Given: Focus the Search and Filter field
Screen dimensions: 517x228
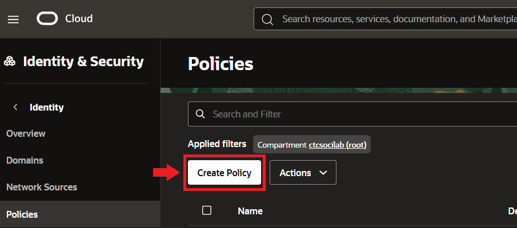Looking at the screenshot, I should pyautogui.click(x=352, y=114).
